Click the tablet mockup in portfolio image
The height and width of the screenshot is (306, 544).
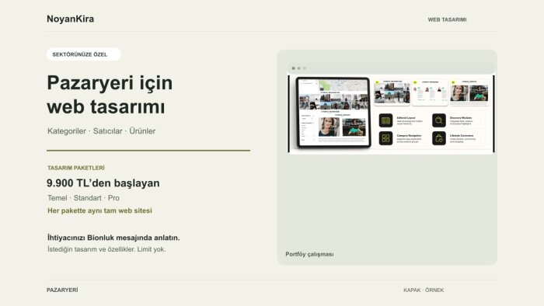pos(333,113)
